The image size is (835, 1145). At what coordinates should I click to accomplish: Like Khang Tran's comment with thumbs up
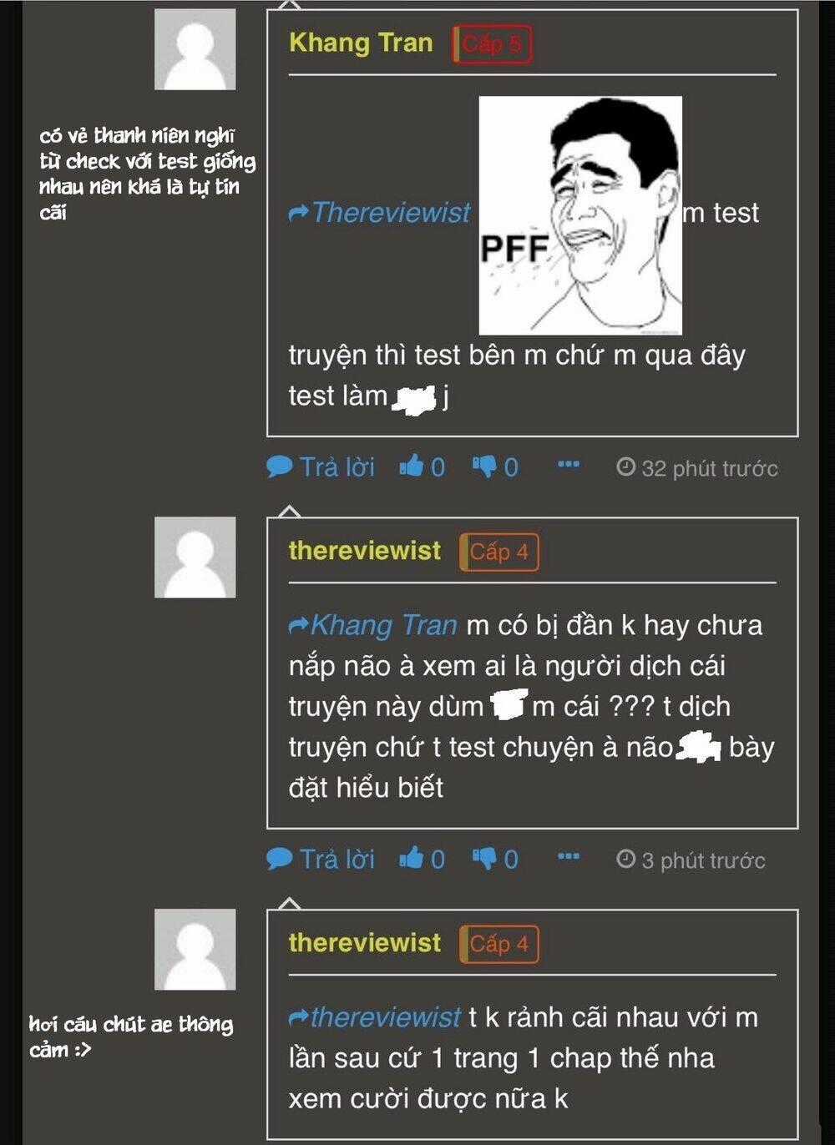pos(412,467)
